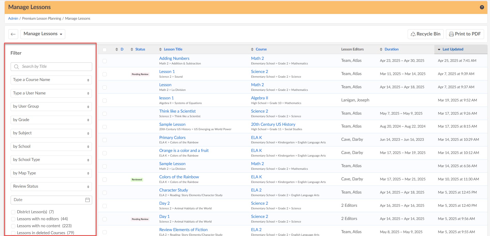This screenshot has width=490, height=236.
Task: Check the District Lesson(s) filter checkbox
Action: pos(13,212)
